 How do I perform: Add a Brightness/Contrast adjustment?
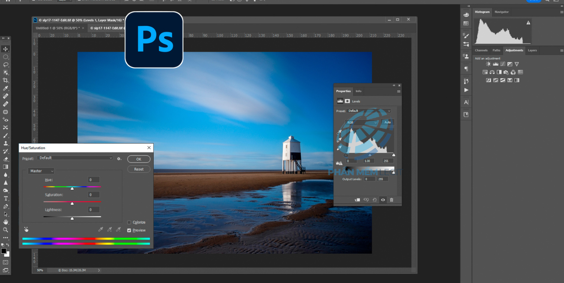[488, 64]
